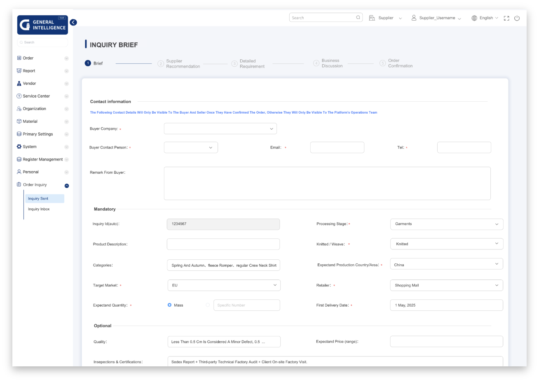
Task: Click the Product Description field
Action: click(223, 244)
